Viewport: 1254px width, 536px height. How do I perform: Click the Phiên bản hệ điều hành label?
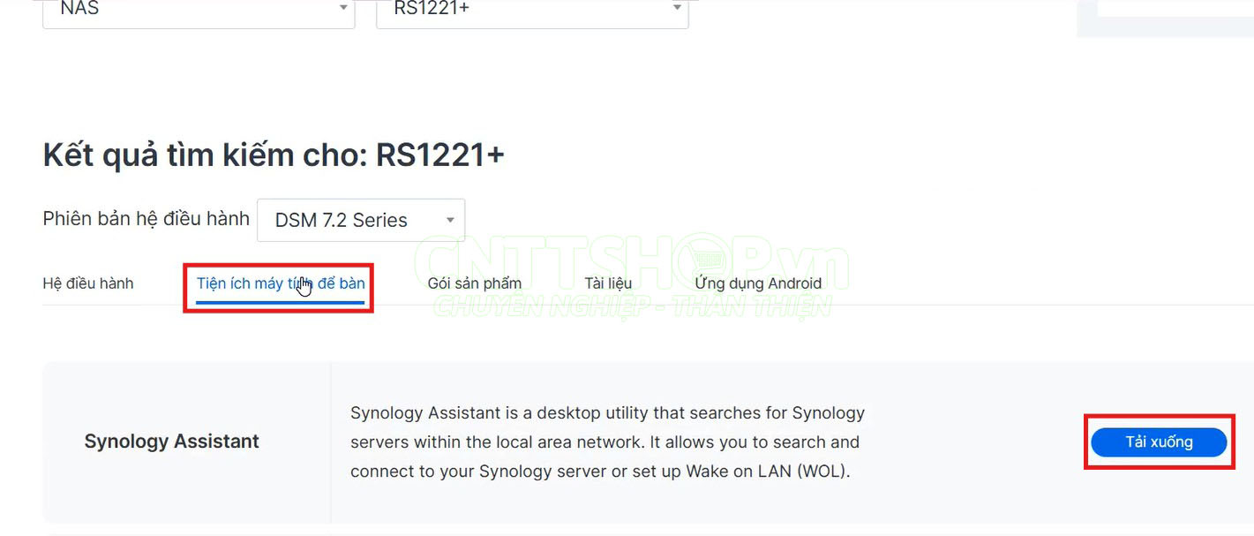coord(146,219)
